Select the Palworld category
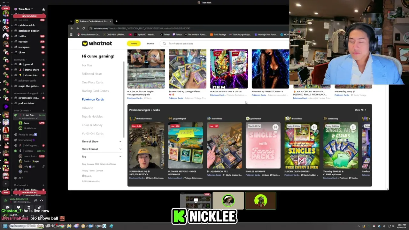This screenshot has height=230, width=409. [x=88, y=108]
